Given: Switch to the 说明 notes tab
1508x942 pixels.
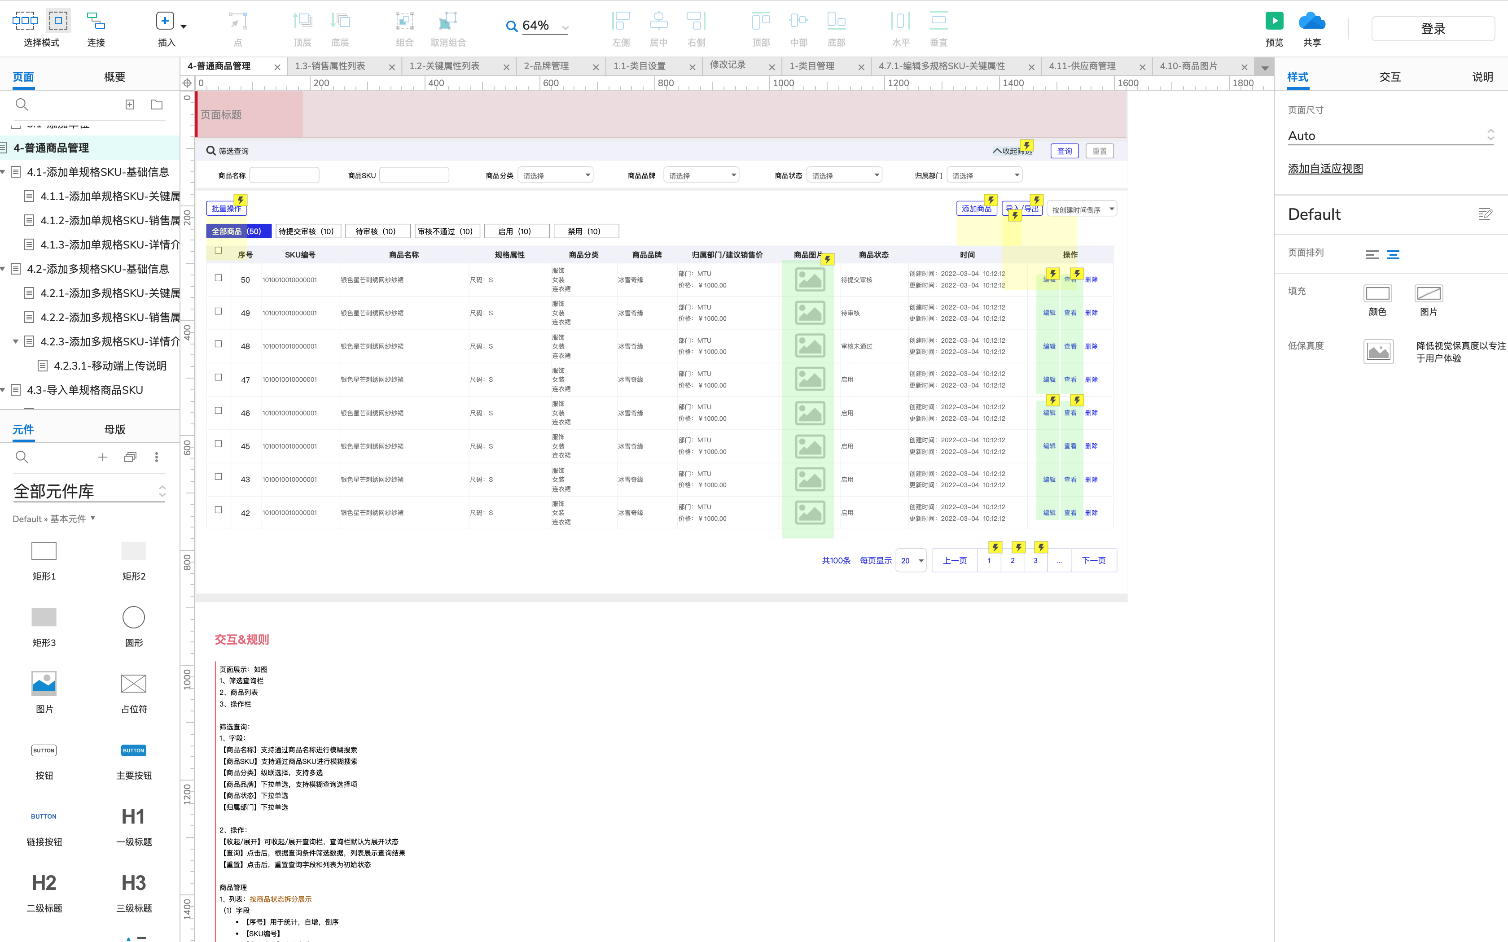Looking at the screenshot, I should pyautogui.click(x=1482, y=77).
